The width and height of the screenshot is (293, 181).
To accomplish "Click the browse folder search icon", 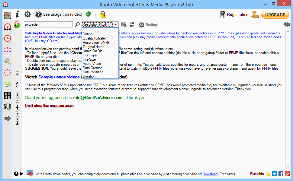I will click(124, 24).
